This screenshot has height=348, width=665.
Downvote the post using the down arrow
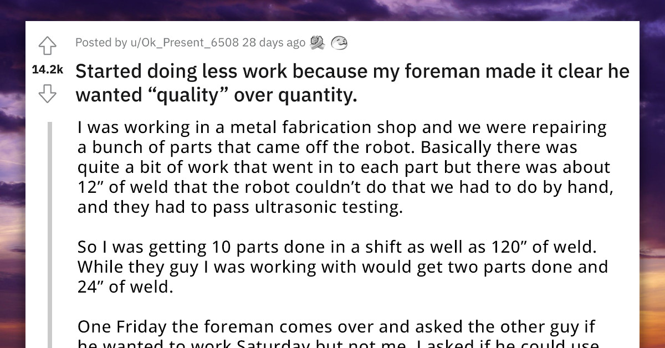[x=49, y=93]
